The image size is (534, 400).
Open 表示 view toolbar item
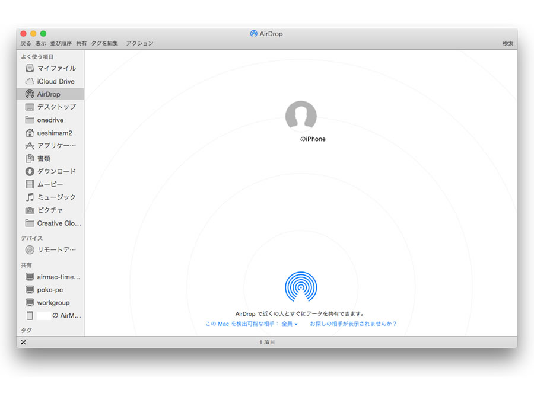pyautogui.click(x=40, y=43)
